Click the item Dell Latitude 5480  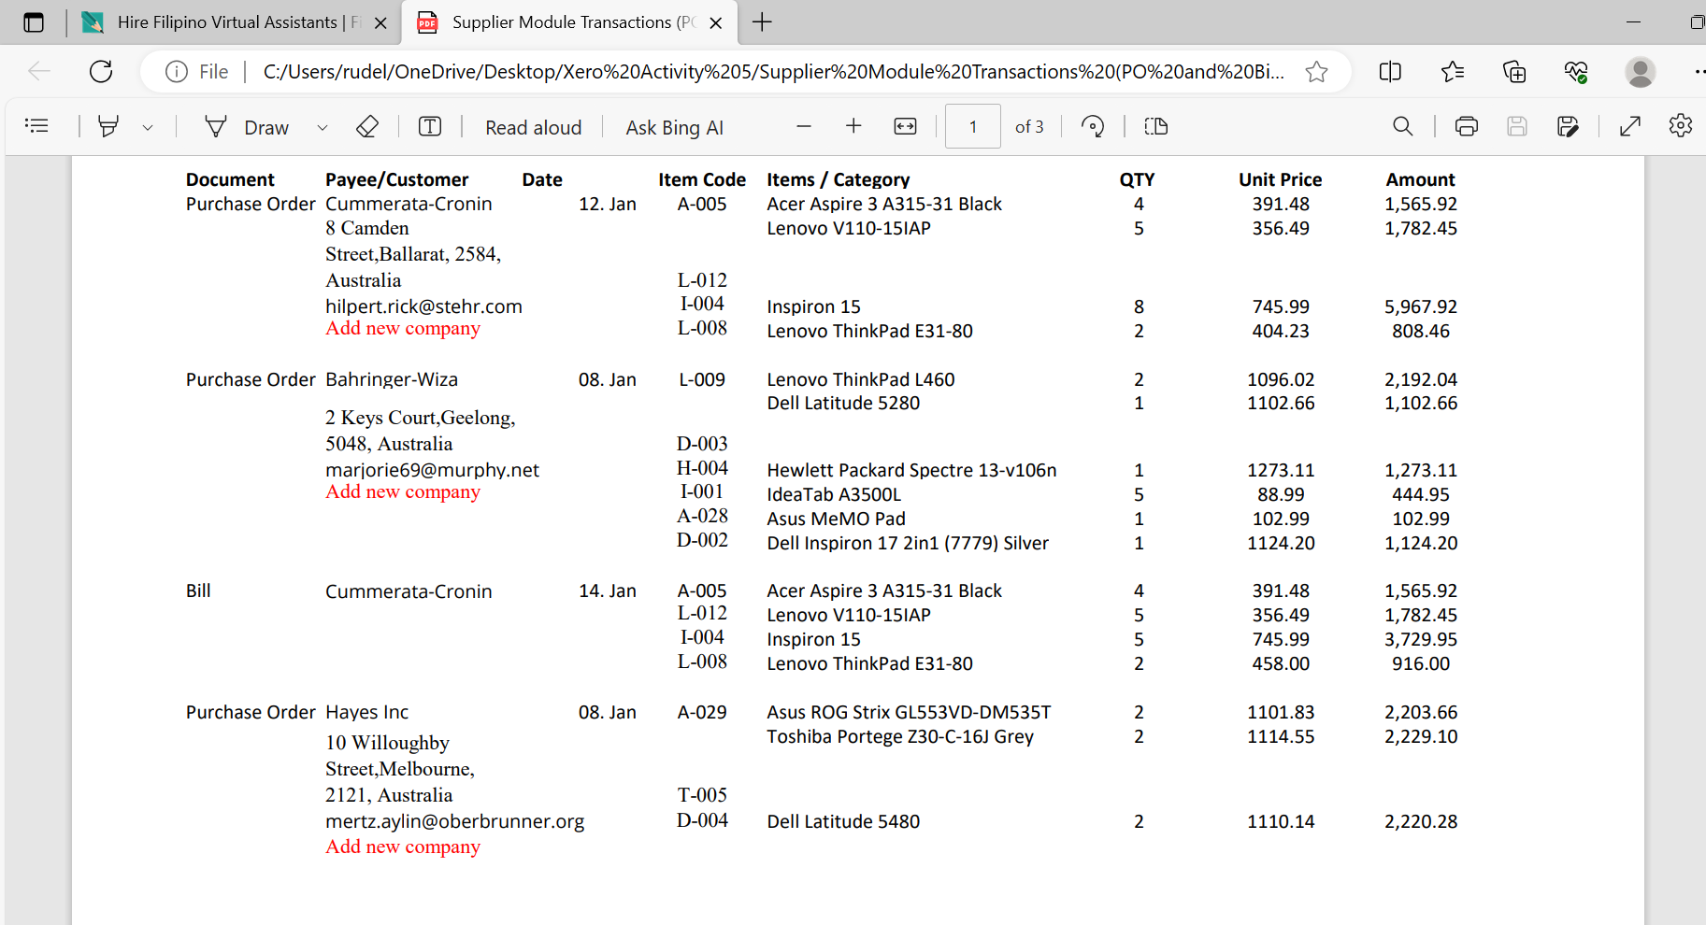(843, 821)
